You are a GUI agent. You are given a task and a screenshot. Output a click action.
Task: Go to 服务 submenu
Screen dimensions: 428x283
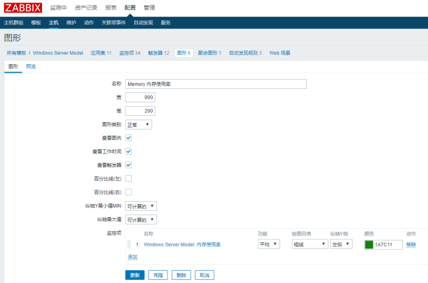pos(166,23)
